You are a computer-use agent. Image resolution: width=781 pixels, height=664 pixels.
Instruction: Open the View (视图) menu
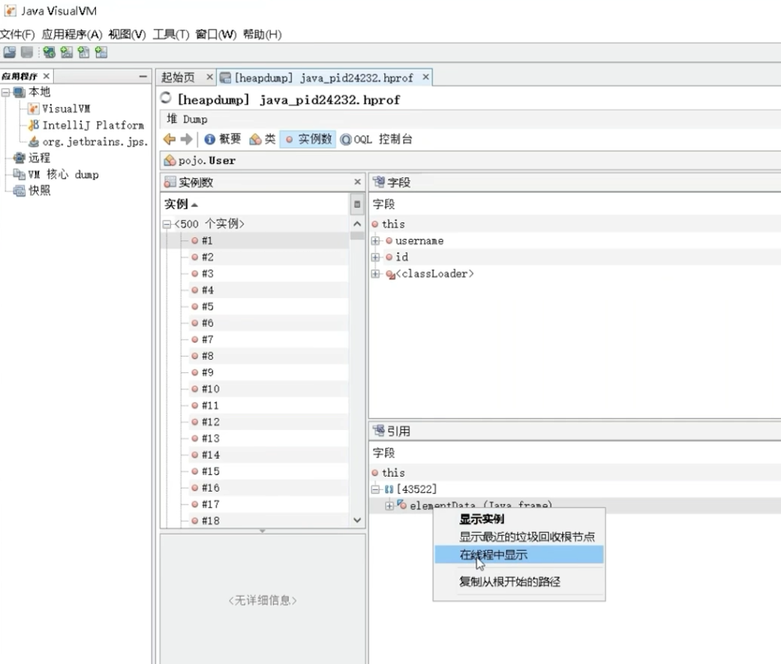pyautogui.click(x=127, y=34)
